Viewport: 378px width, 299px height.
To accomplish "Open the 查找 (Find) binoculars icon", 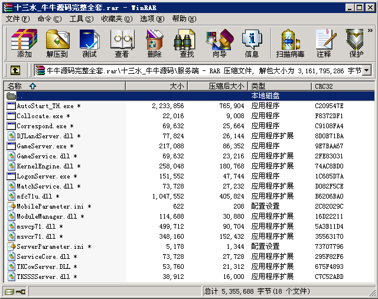I will pyautogui.click(x=187, y=43).
